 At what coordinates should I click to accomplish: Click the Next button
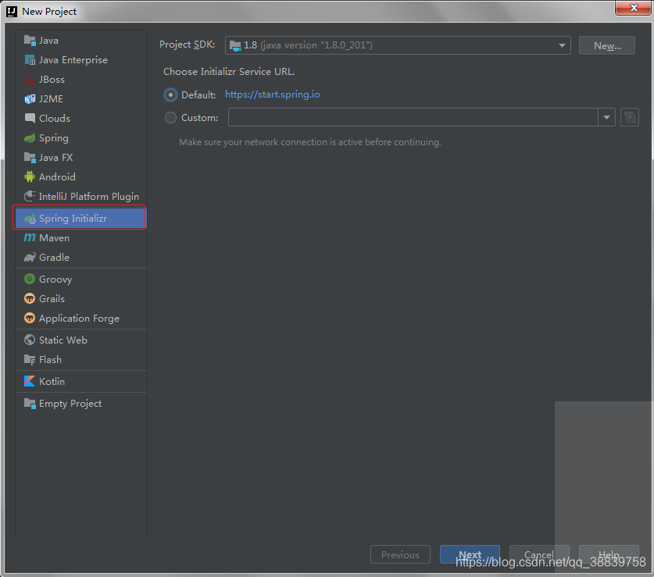tap(470, 554)
